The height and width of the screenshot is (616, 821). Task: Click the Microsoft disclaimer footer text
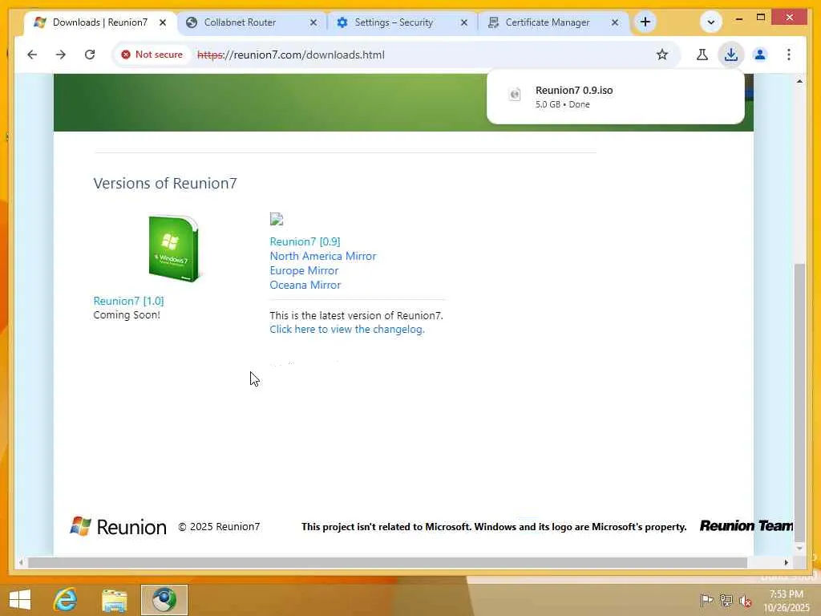[494, 527]
